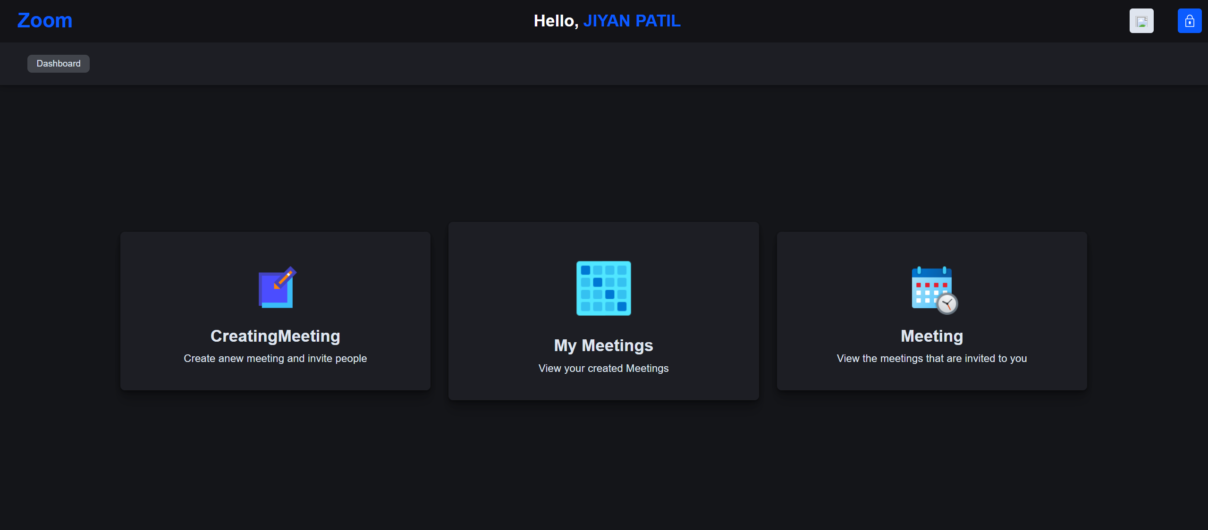The image size is (1208, 530).
Task: Click the Zoom logo
Action: point(45,21)
